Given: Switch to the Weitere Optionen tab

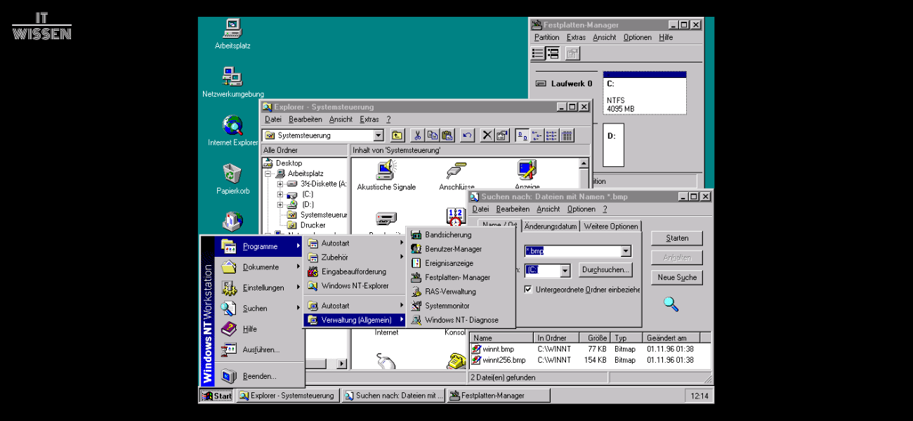Looking at the screenshot, I should click(611, 226).
